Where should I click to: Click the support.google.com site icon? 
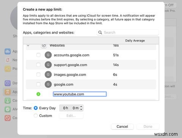(x=48, y=65)
